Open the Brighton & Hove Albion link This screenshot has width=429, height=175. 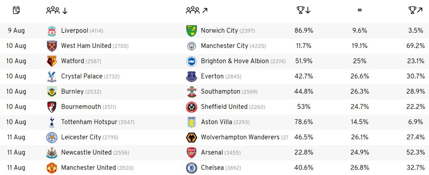(235, 61)
